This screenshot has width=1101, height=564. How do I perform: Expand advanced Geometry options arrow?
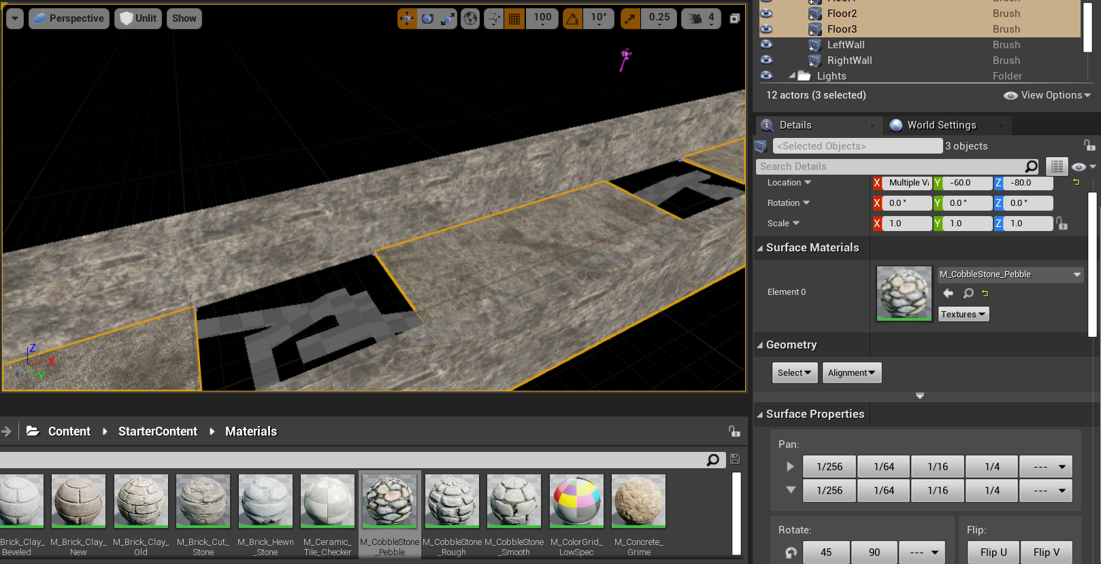920,395
